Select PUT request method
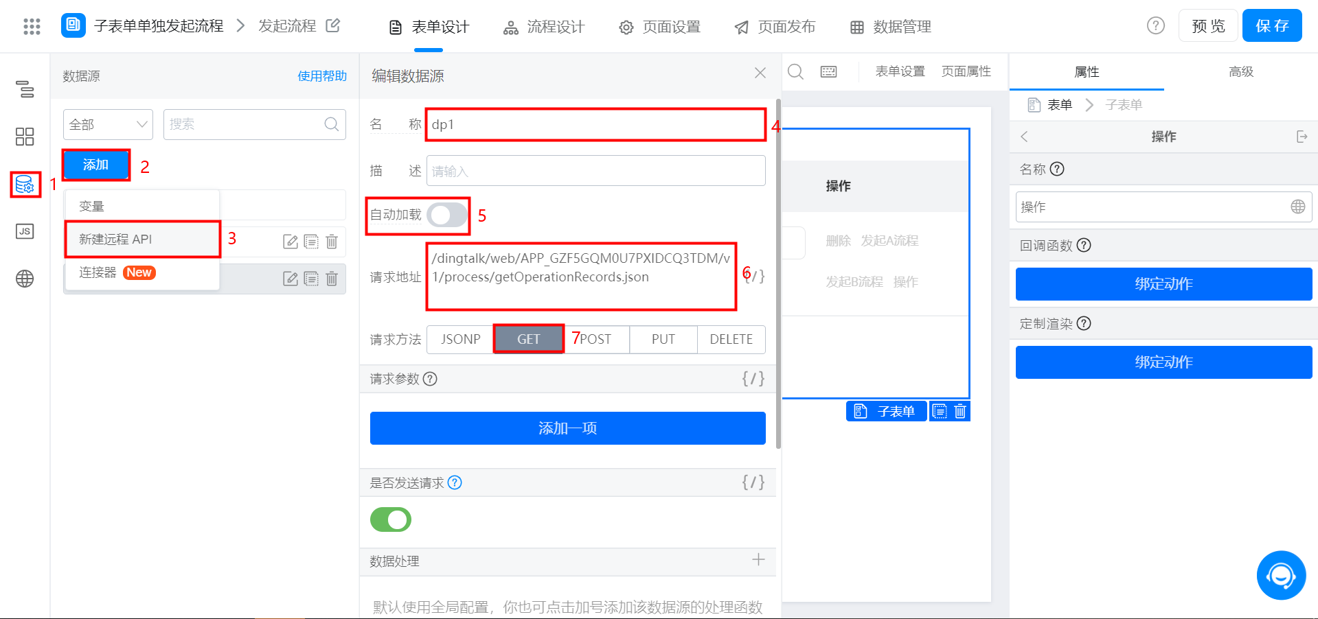Screen dimensions: 1318x619 coord(663,339)
